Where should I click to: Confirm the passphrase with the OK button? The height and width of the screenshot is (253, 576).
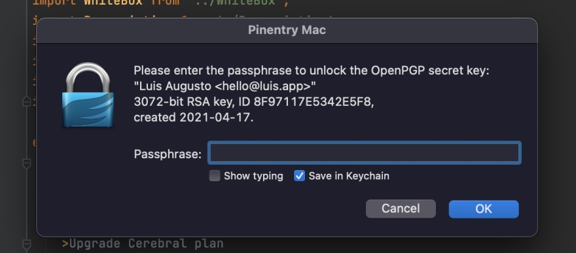point(484,209)
